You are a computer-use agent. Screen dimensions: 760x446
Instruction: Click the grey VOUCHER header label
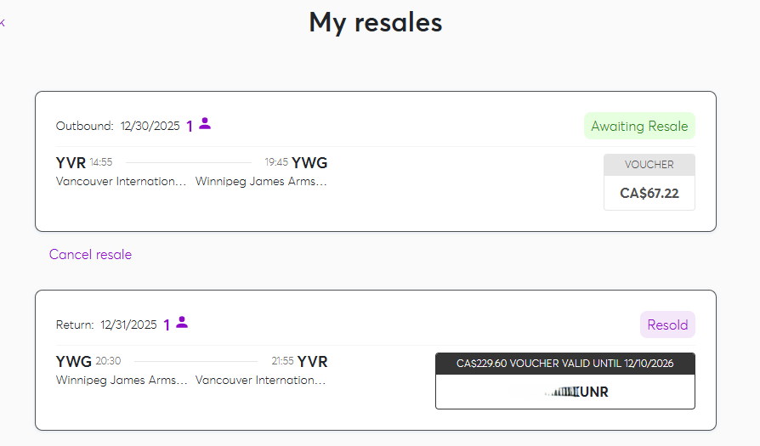[649, 165]
